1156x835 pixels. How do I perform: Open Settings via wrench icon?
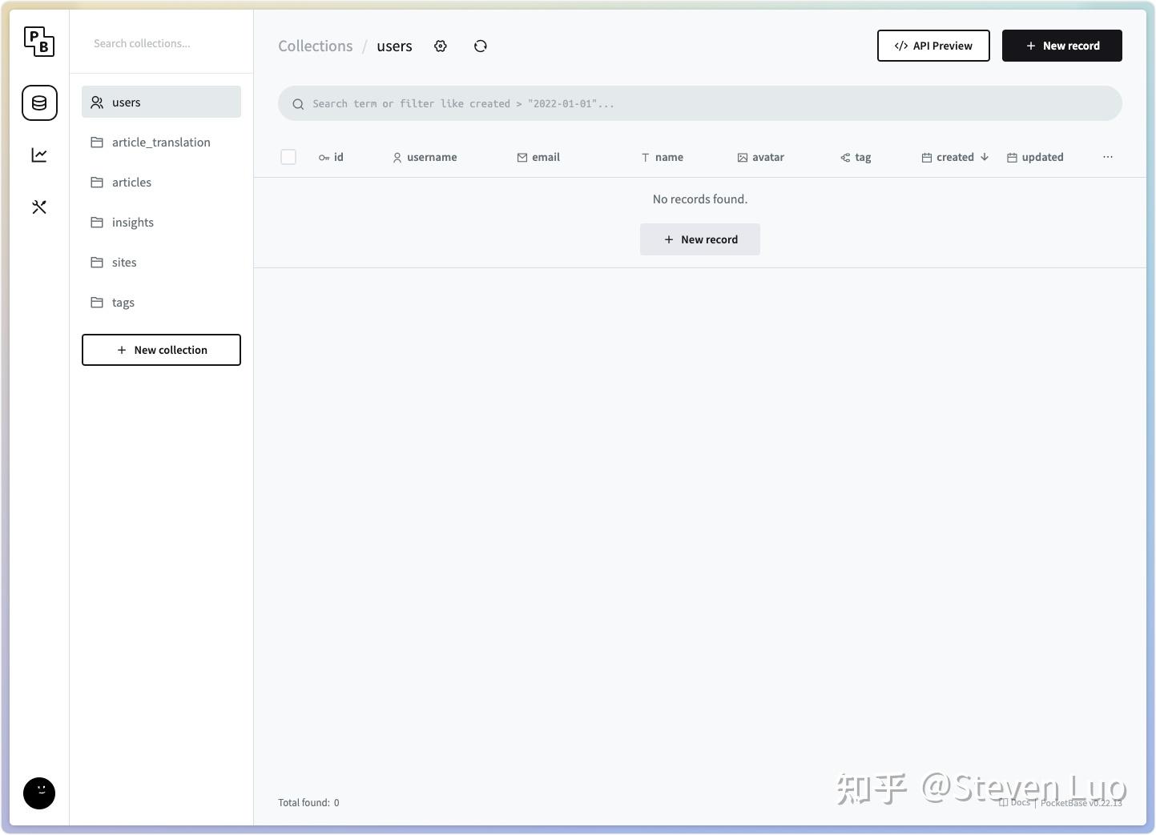[x=39, y=207]
